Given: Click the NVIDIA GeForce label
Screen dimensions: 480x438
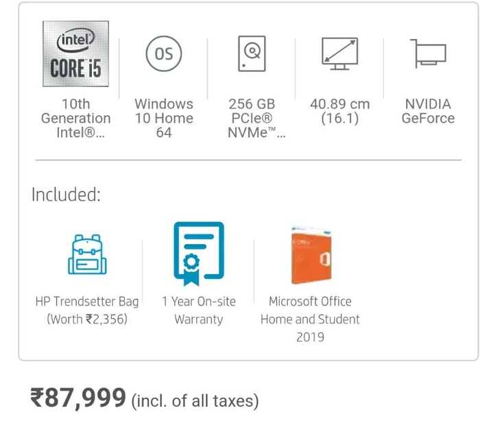Looking at the screenshot, I should (428, 111).
